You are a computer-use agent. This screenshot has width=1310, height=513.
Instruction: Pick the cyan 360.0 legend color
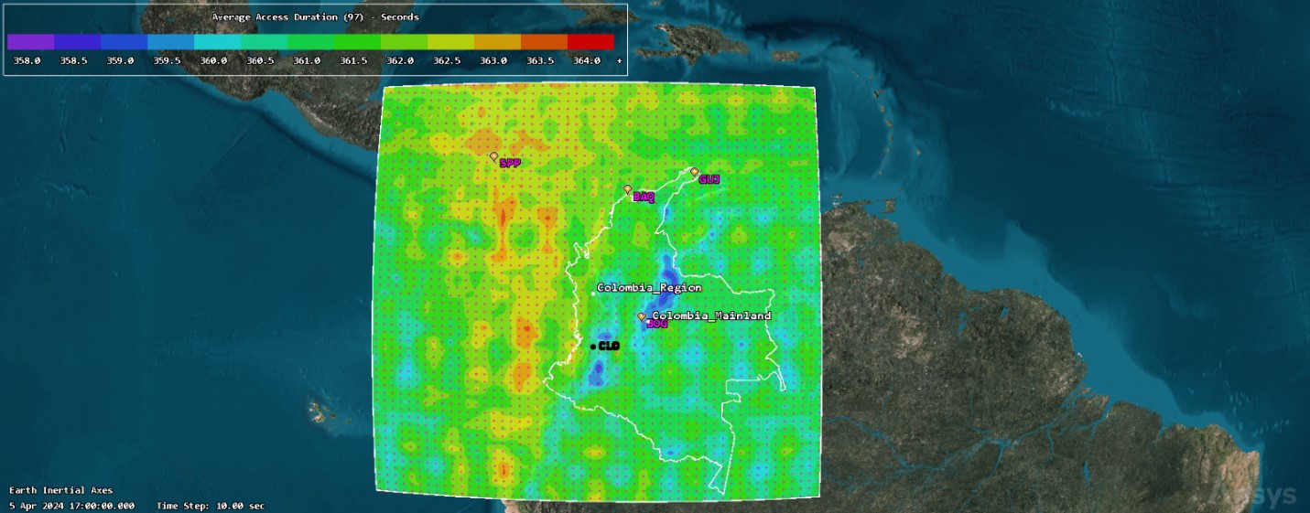(x=217, y=42)
